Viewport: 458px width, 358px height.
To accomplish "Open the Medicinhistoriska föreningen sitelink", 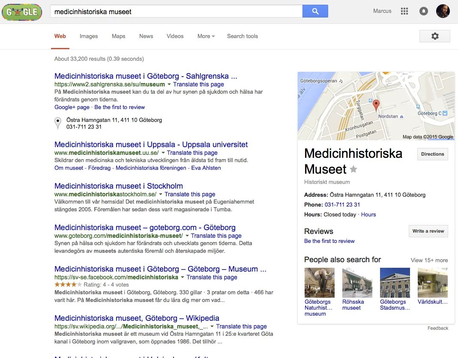I will pos(151,168).
